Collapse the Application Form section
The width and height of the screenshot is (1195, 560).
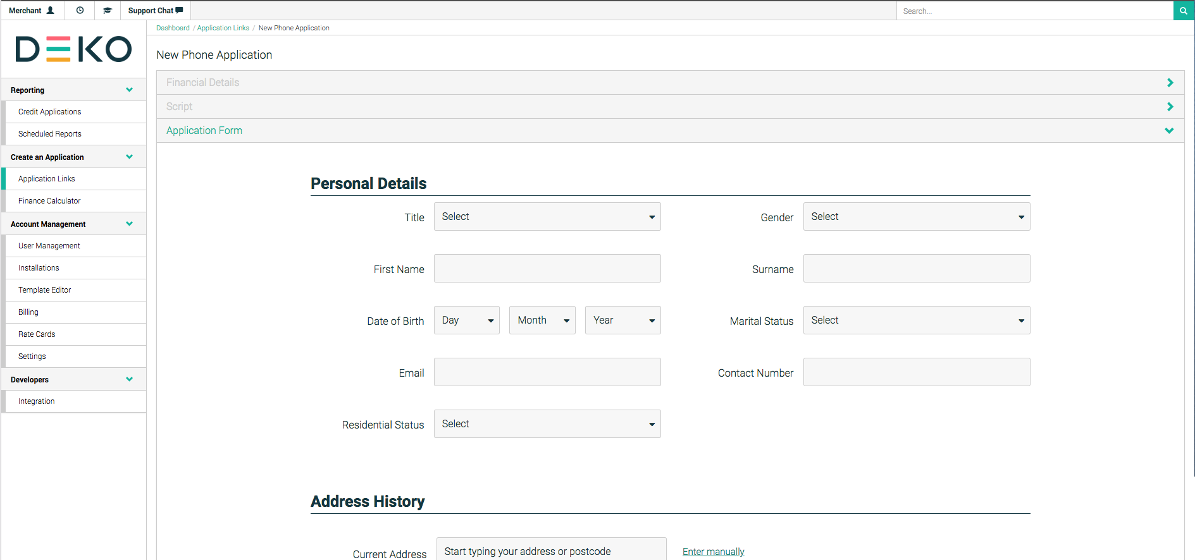point(671,131)
